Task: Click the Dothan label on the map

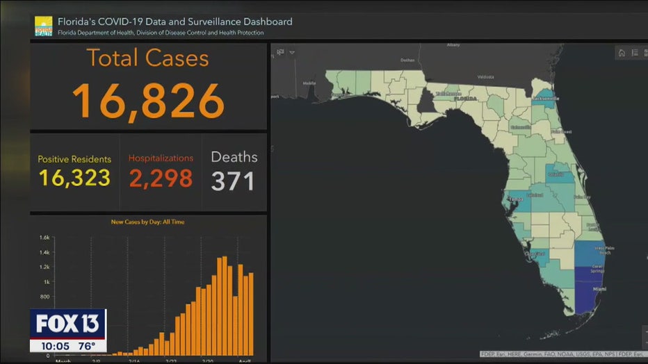Action: [x=407, y=60]
